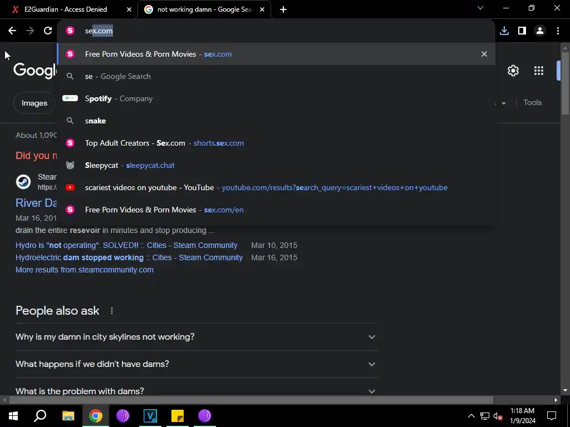This screenshot has width=570, height=427.
Task: Open the People also ask options dots
Action: point(112,311)
